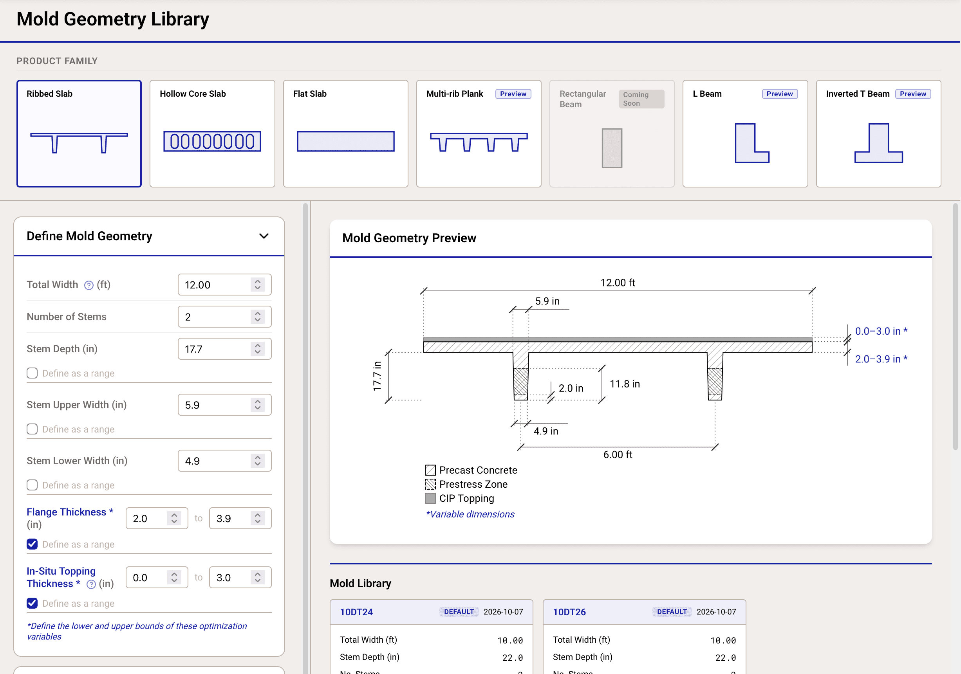Click the Number of Stems input field
The width and height of the screenshot is (961, 674).
(225, 317)
